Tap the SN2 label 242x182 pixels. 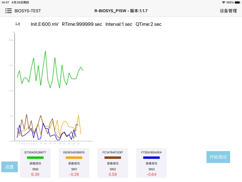click(113, 169)
